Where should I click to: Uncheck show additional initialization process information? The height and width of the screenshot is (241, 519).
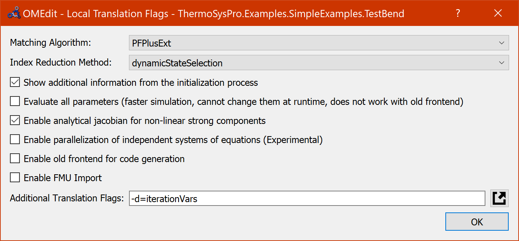click(x=15, y=82)
